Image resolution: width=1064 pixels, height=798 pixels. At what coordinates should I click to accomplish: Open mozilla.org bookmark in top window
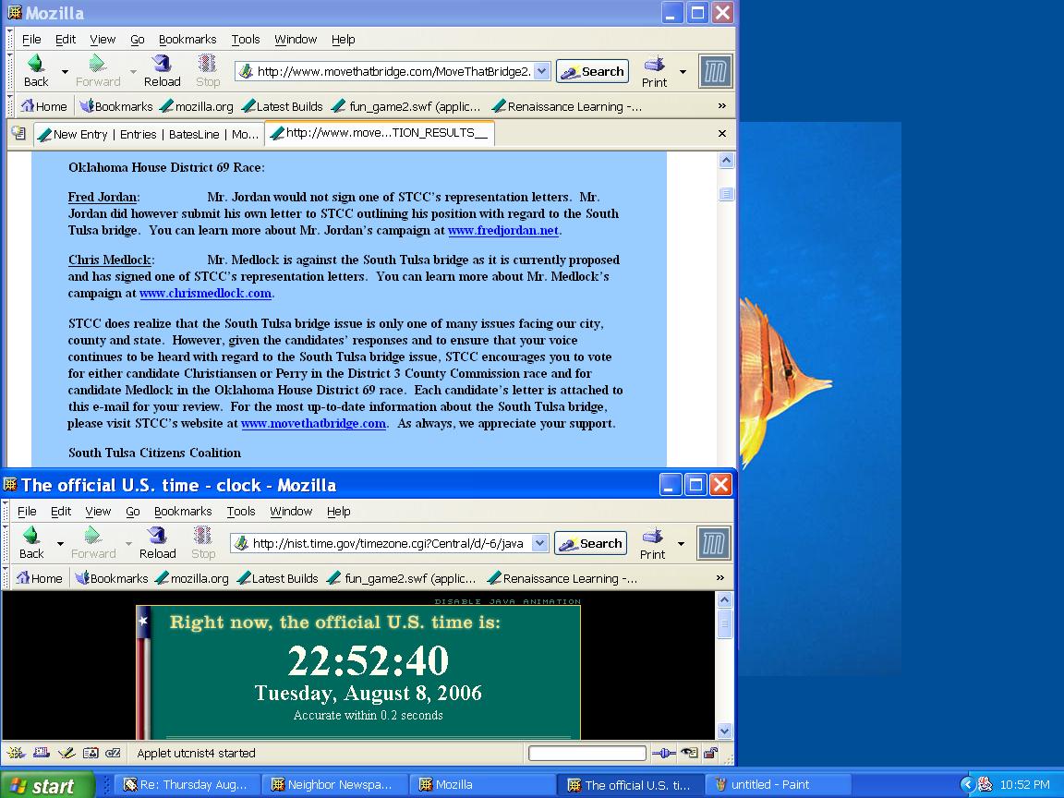(x=197, y=106)
